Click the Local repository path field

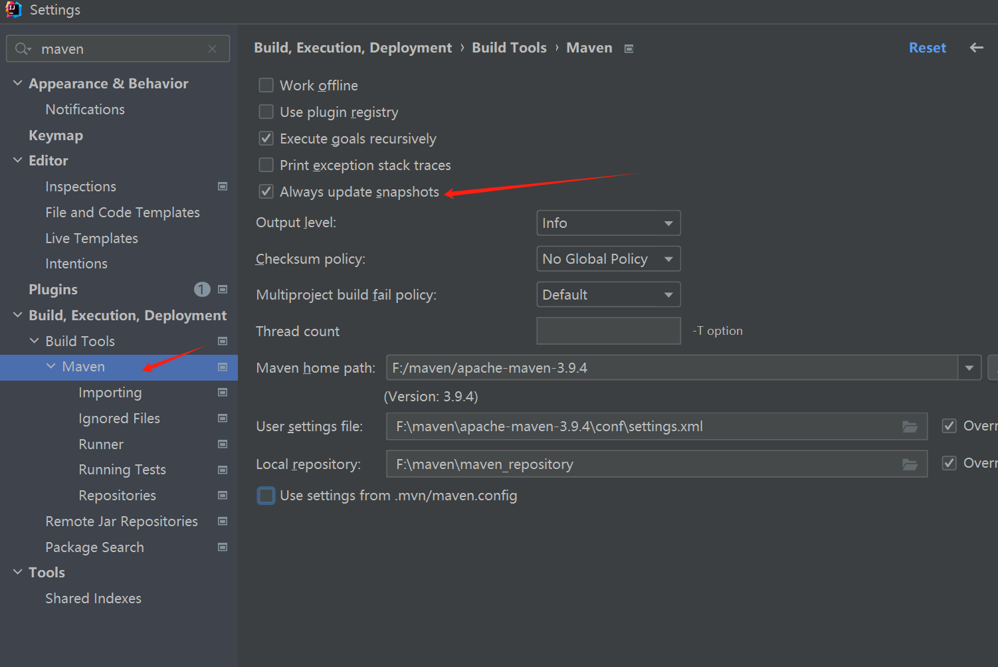(x=656, y=464)
